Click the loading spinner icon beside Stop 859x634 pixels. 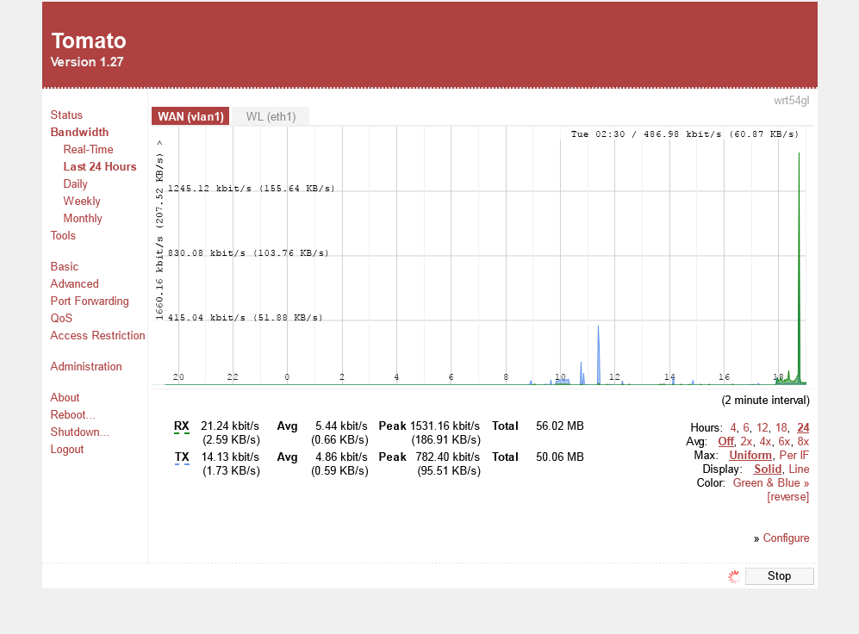coord(733,576)
